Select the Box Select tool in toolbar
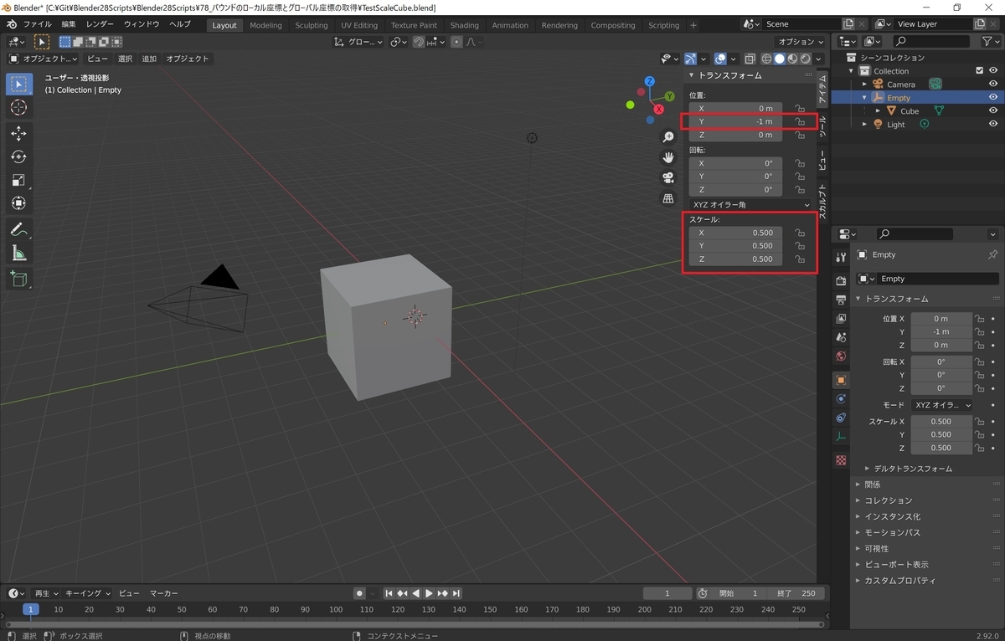Screen dimensions: 1005x641 (19, 85)
